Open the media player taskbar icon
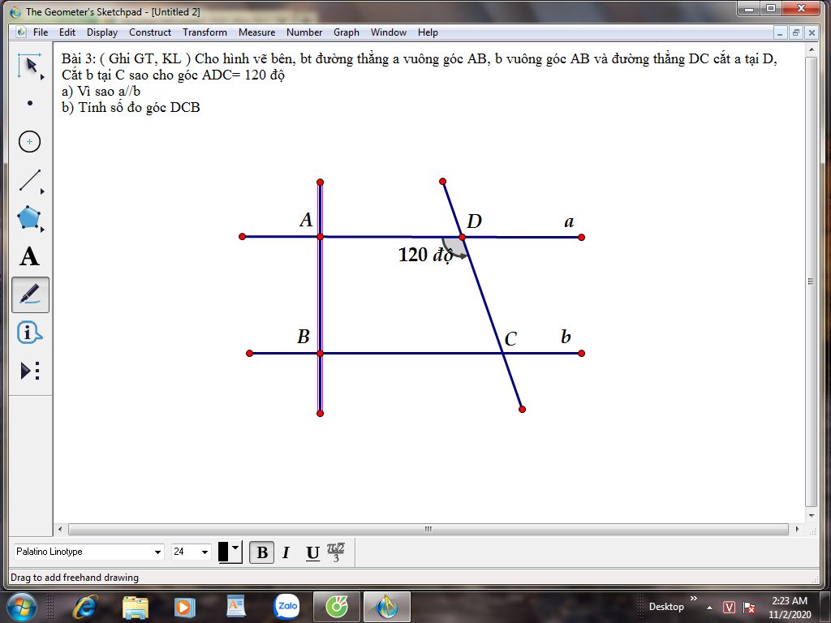This screenshot has width=831, height=623. click(x=185, y=607)
